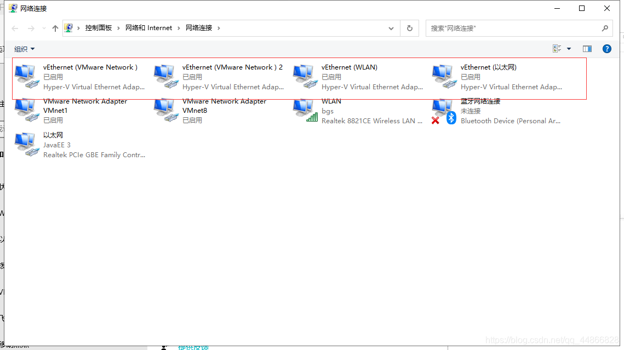This screenshot has height=350, width=624.
Task: Expand chevron before 控制面板 in breadcrumb
Action: click(x=78, y=28)
